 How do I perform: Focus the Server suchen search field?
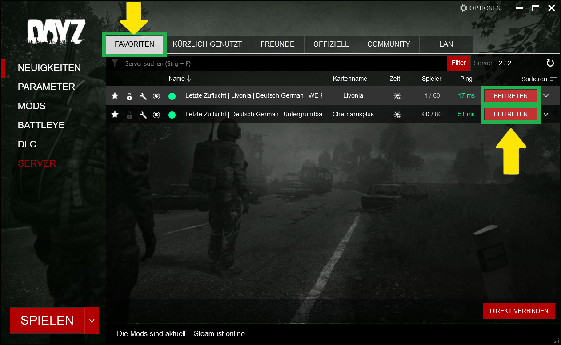tap(276, 63)
